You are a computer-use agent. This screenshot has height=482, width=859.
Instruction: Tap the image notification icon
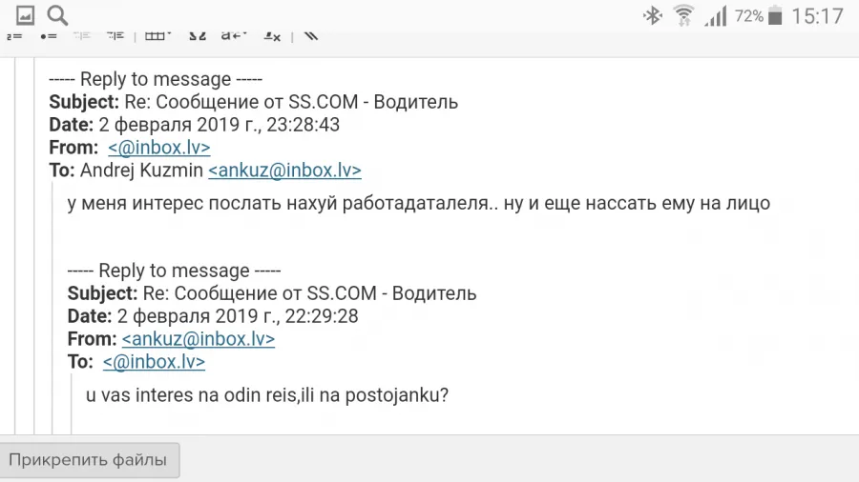25,15
